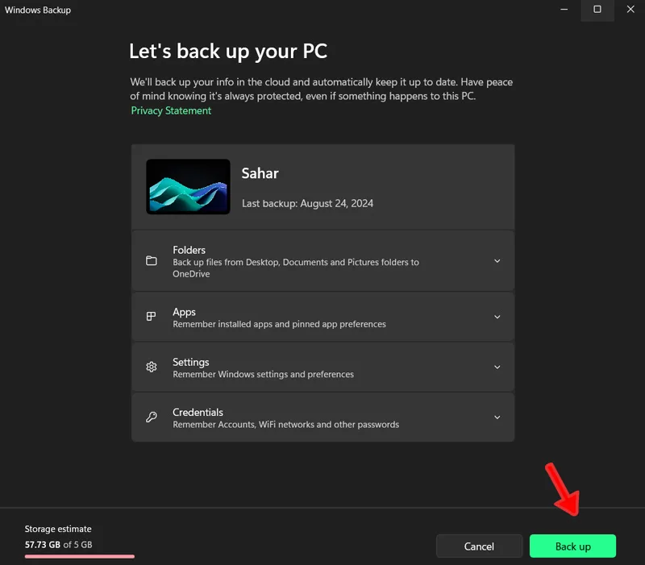Click 'Remember installed apps and pinned app preferences'
Viewport: 645px width, 565px height.
click(x=279, y=324)
